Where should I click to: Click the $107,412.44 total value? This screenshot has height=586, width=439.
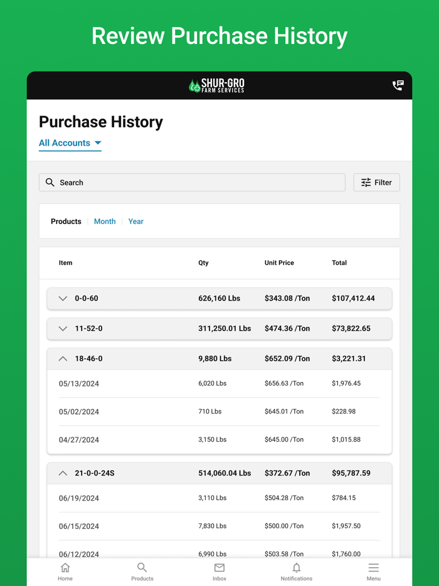(x=353, y=298)
